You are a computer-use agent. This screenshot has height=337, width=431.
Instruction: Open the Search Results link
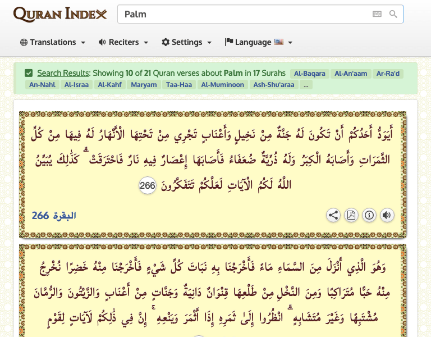63,73
